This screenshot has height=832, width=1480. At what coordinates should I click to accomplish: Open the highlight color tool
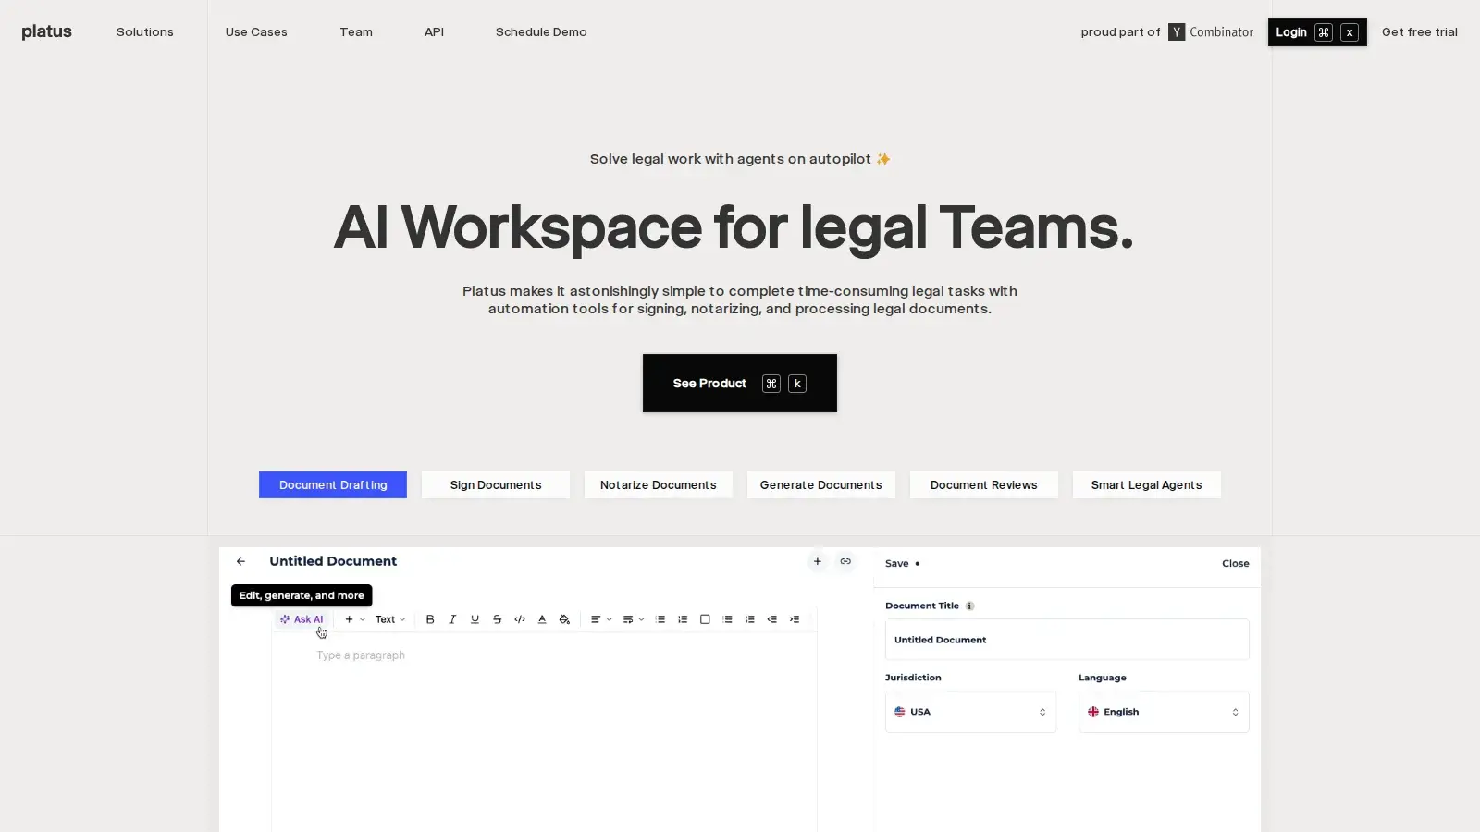(565, 619)
